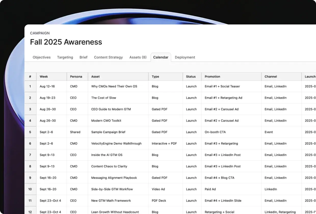This screenshot has height=214, width=316.
Task: Click the "On-booth CTA" promotion cell
Action: [231, 132]
